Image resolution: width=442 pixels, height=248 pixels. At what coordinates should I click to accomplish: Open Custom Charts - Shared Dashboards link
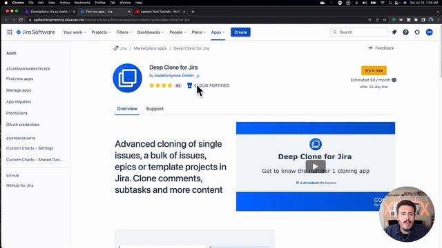coord(35,159)
